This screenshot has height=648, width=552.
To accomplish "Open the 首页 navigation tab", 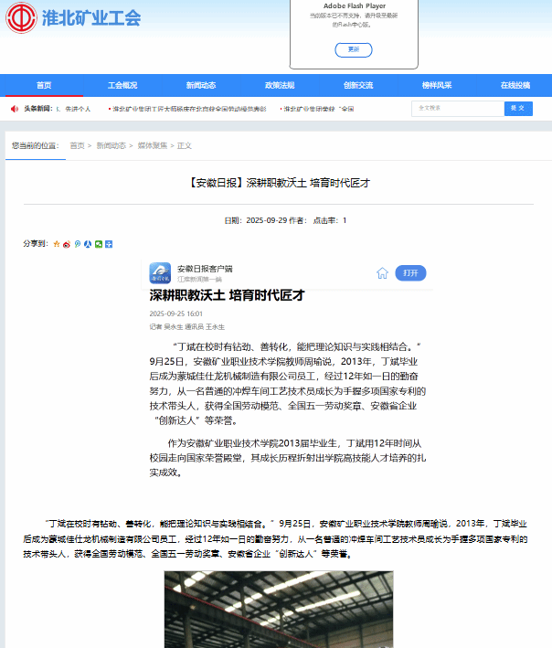I will pos(44,85).
